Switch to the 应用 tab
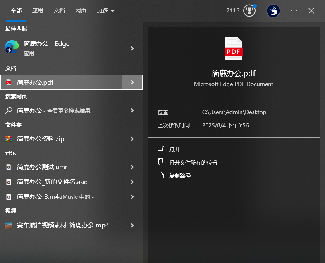This screenshot has height=263, width=325. click(x=38, y=11)
